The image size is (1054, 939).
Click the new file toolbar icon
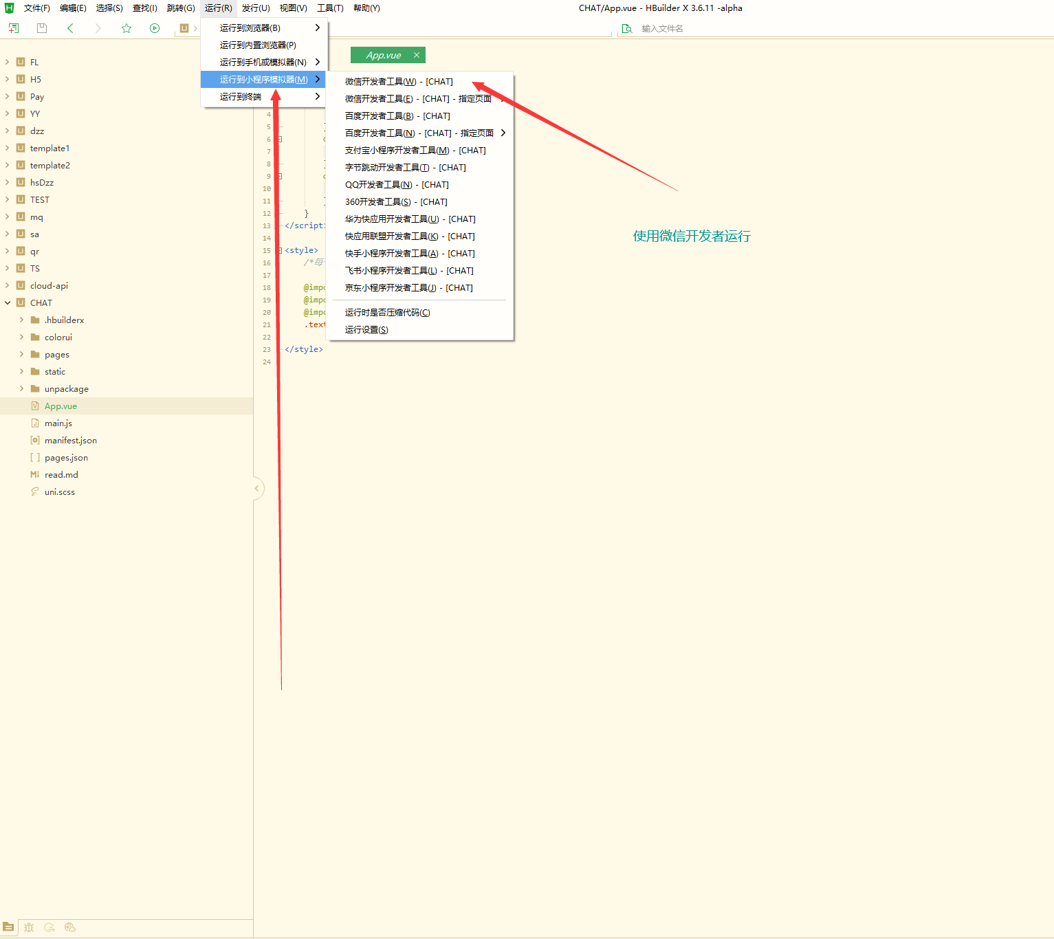[14, 28]
